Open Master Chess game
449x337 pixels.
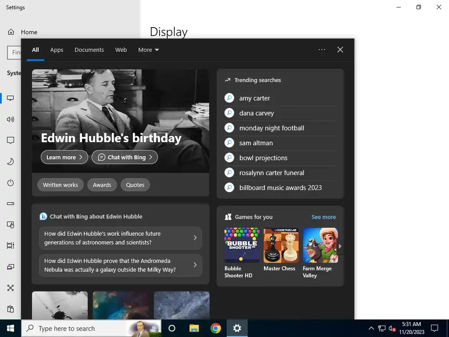point(281,250)
